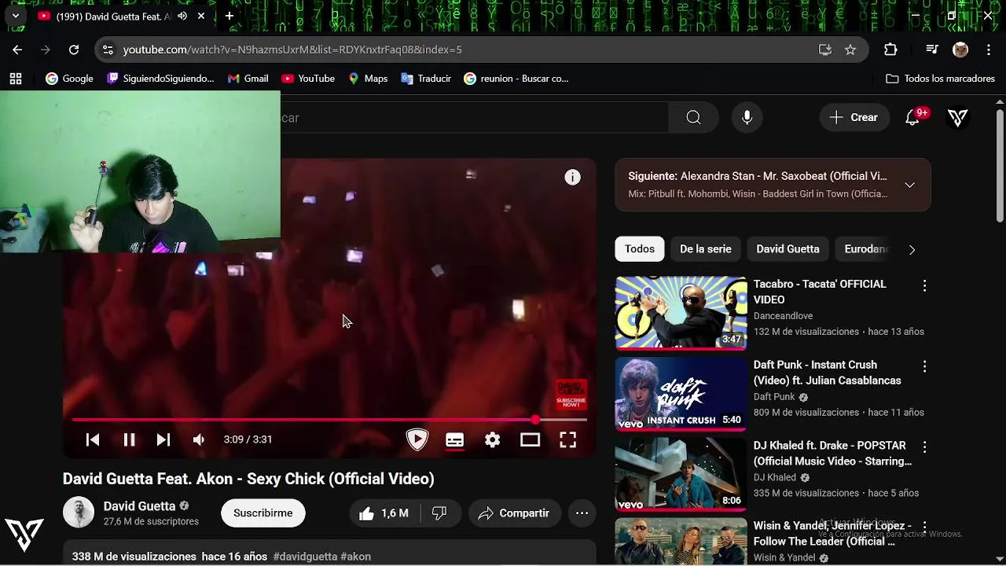This screenshot has height=566, width=1006.
Task: Click the Subscribe Now watermark in video
Action: (x=571, y=394)
